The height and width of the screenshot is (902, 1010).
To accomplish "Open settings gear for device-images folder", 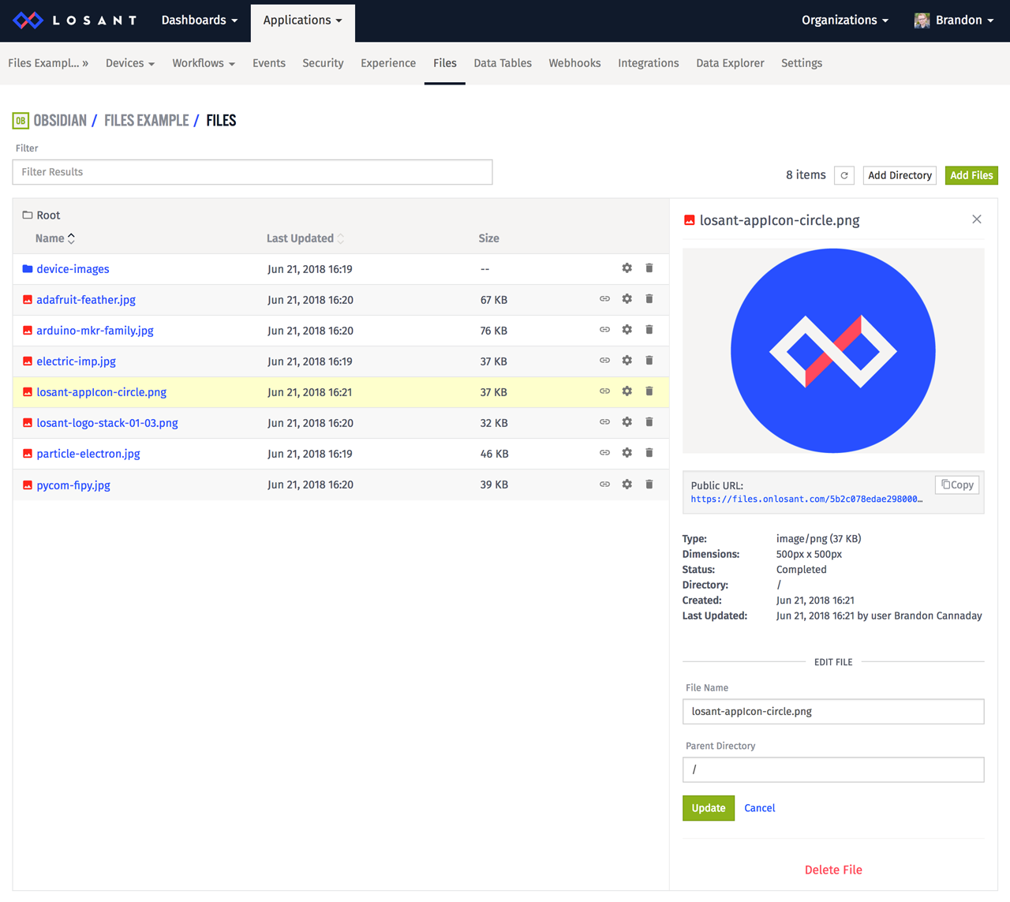I will (627, 268).
